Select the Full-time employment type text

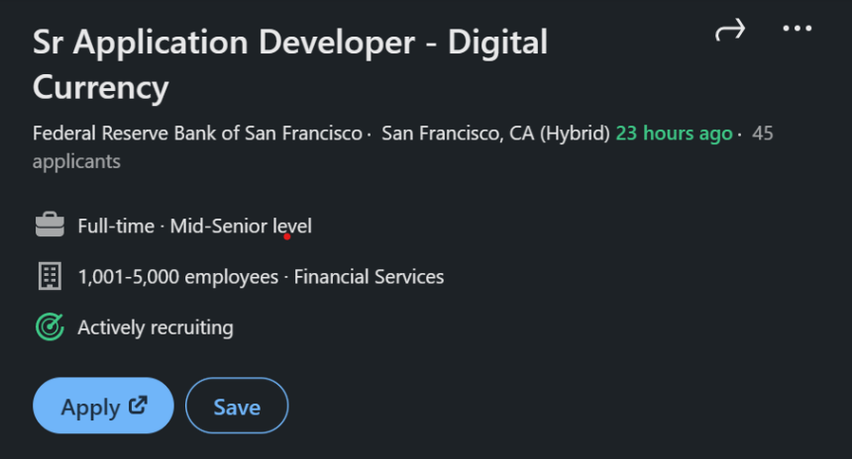116,227
